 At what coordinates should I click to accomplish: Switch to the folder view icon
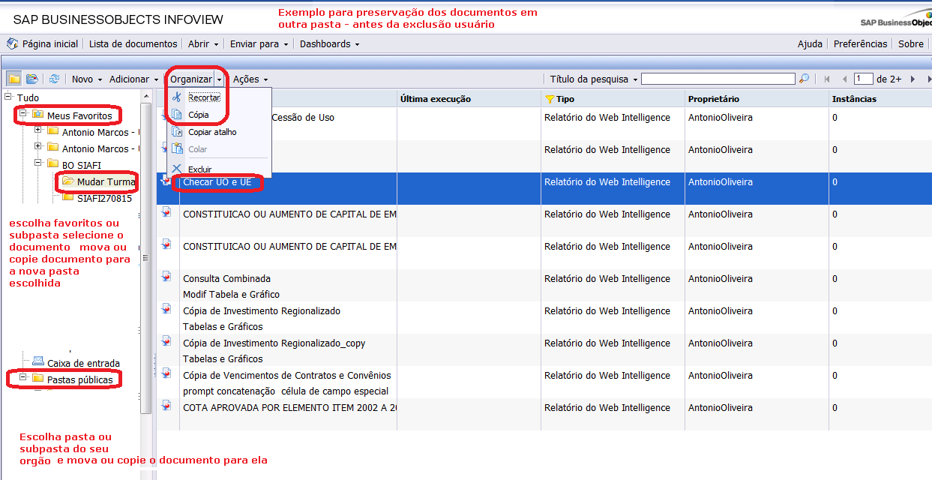coord(14,79)
